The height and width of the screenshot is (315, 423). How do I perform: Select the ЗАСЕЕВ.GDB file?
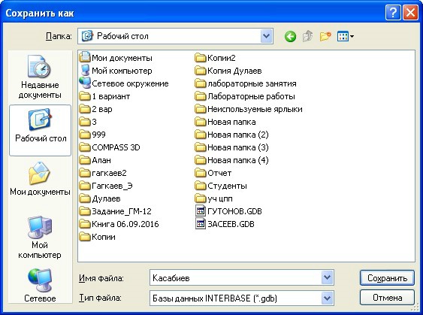[225, 224]
